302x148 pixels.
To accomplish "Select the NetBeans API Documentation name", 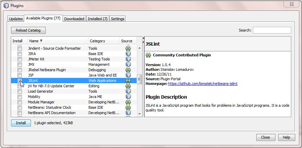I will coord(51,113).
